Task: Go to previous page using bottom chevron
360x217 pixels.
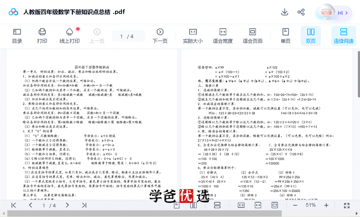Action: (x=31, y=205)
